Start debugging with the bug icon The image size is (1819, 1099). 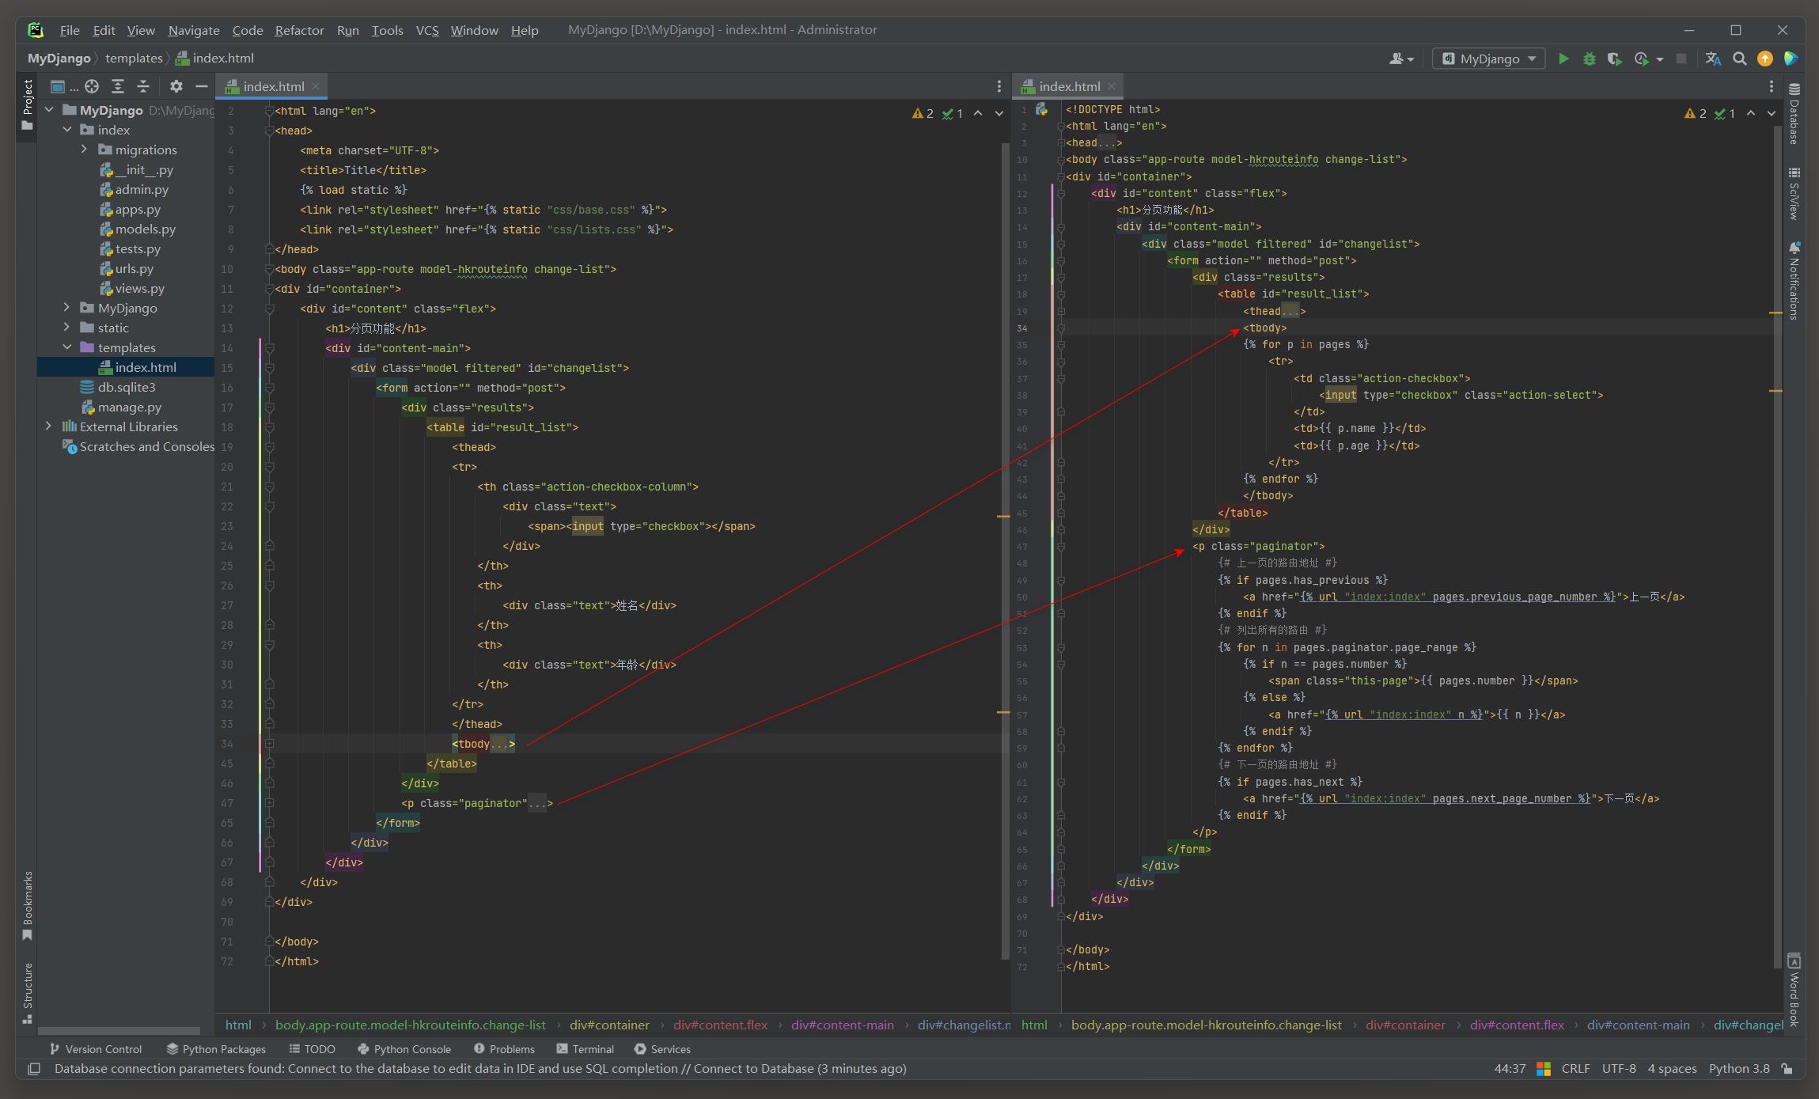coord(1589,59)
